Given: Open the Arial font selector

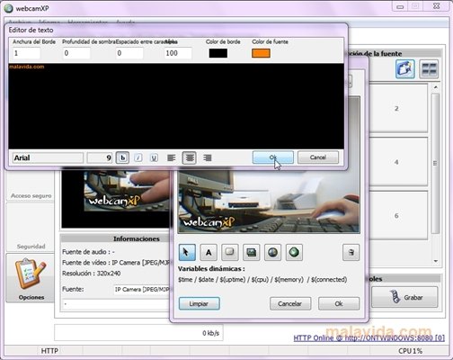Looking at the screenshot, I should pyautogui.click(x=48, y=157).
